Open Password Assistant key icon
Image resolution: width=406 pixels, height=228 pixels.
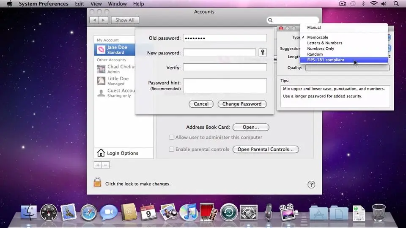tap(263, 52)
